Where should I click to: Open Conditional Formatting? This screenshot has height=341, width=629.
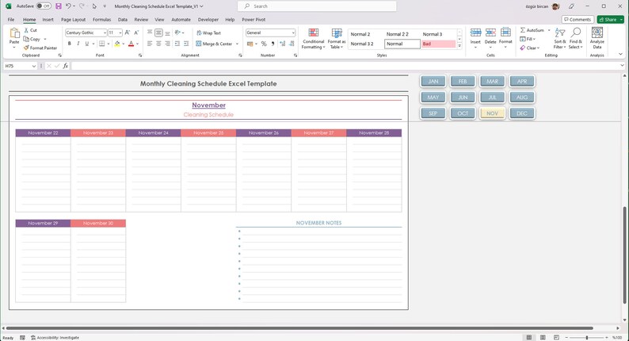tap(313, 39)
